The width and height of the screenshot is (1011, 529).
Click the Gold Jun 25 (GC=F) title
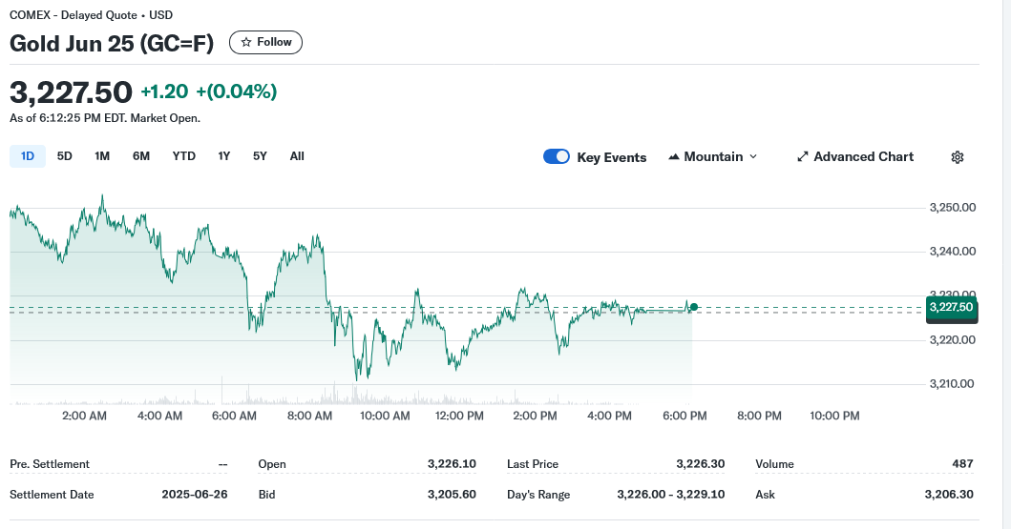pos(112,43)
